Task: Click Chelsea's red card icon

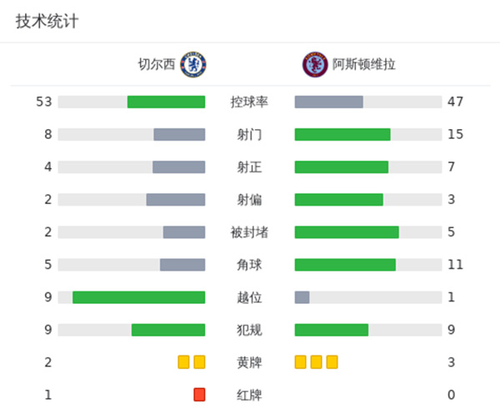Action: tap(199, 395)
